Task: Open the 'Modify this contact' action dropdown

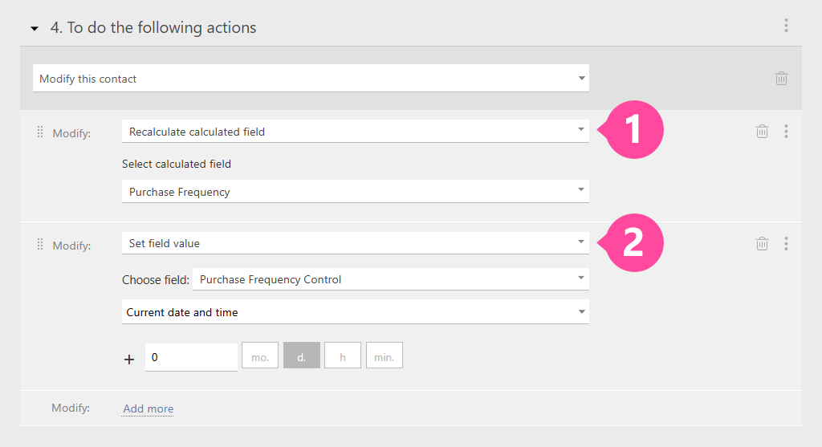Action: tap(311, 79)
